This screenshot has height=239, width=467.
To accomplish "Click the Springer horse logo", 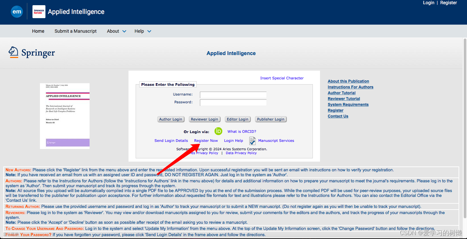I will point(14,52).
